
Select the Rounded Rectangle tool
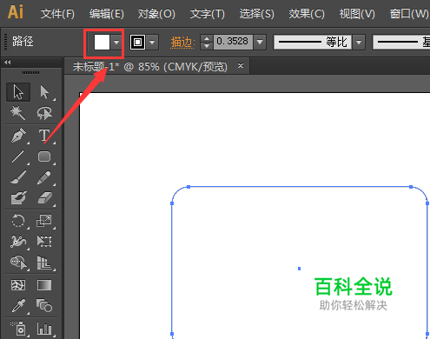(44, 156)
